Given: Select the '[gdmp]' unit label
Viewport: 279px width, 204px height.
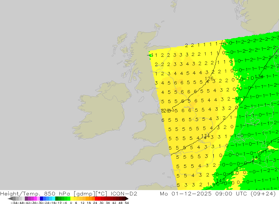Looking at the screenshot, I should pyautogui.click(x=85, y=194).
